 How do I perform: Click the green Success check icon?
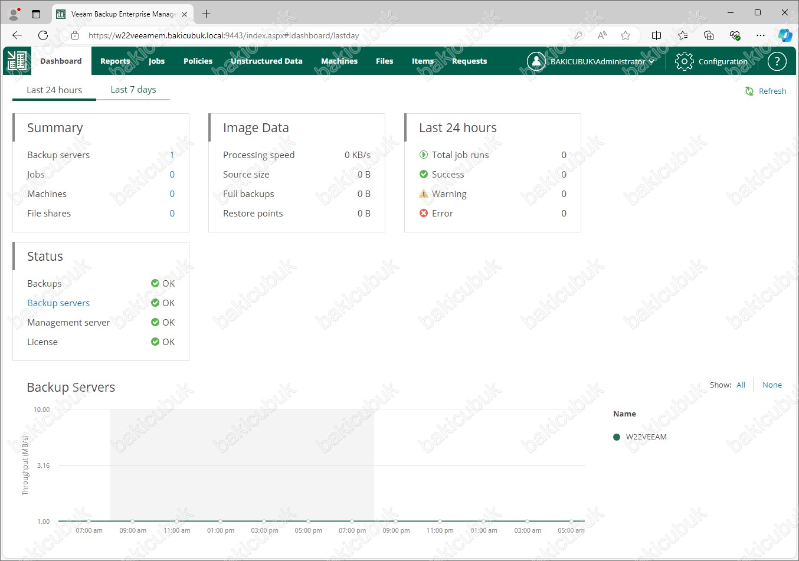coord(423,174)
